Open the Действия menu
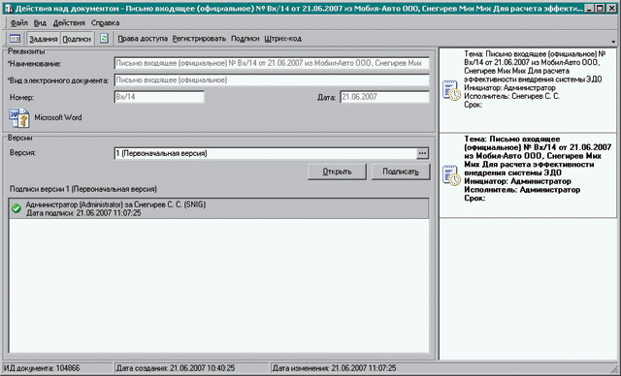Image resolution: width=621 pixels, height=376 pixels. click(69, 23)
